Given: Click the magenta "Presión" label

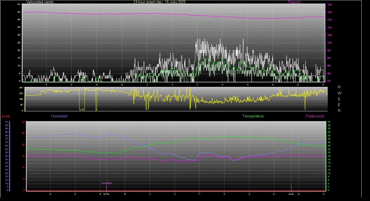Looking at the screenshot, I should [x=294, y=2].
